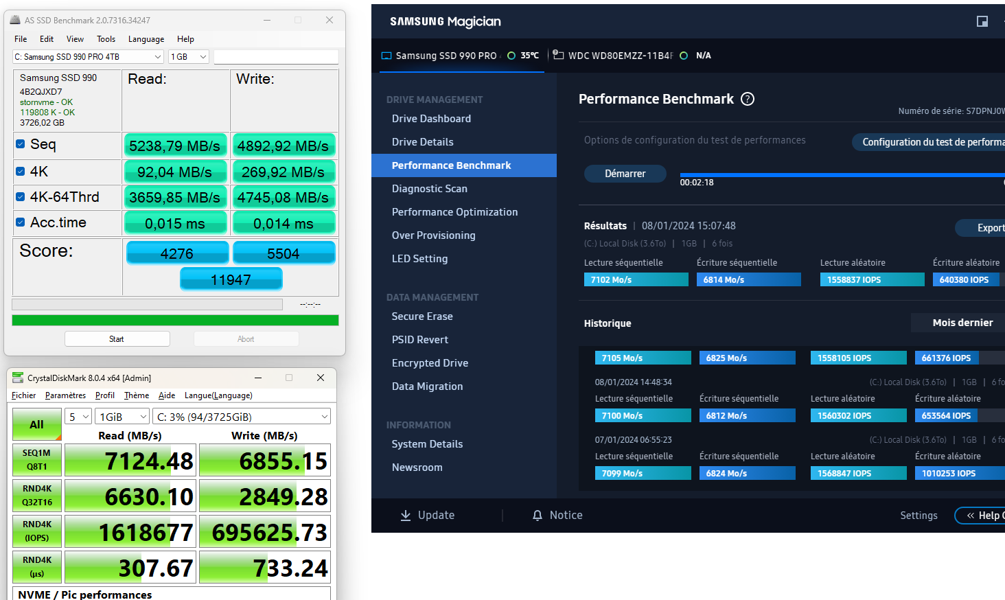This screenshot has width=1005, height=600.
Task: Click the Abort button in AS SSD Benchmark
Action: [246, 339]
